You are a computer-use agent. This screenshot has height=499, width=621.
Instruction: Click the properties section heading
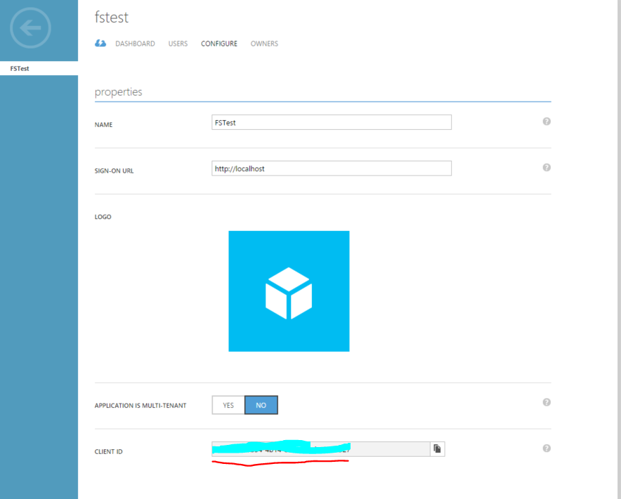tap(118, 92)
